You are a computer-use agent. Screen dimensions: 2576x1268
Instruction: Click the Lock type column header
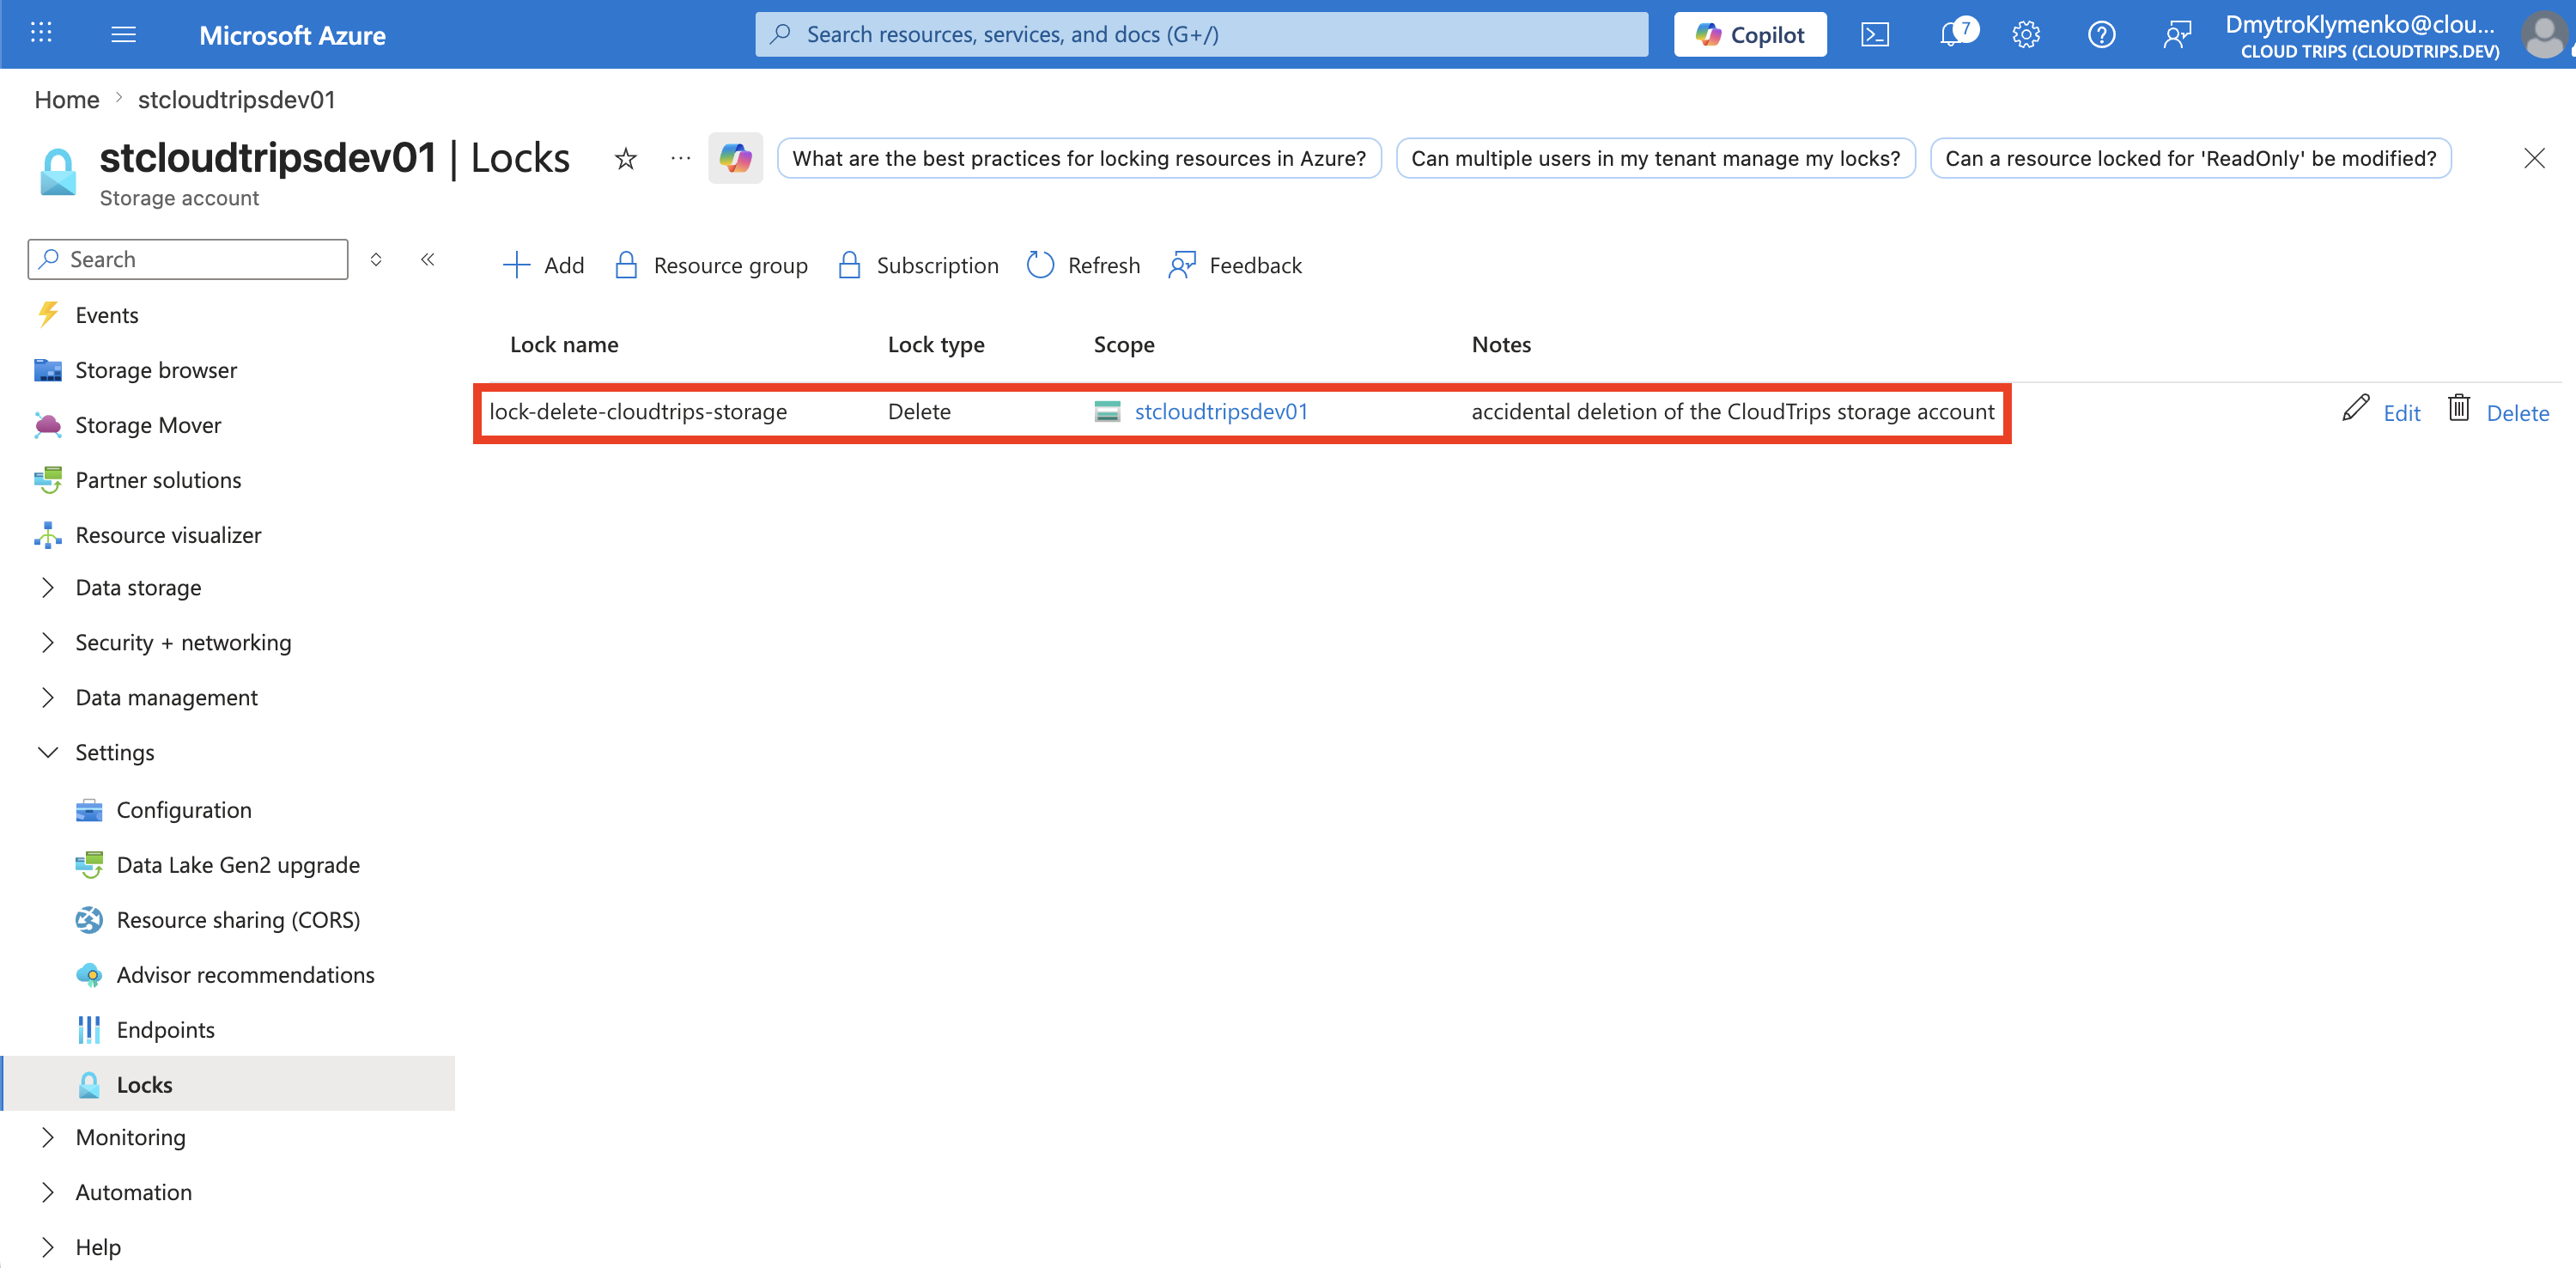[936, 344]
